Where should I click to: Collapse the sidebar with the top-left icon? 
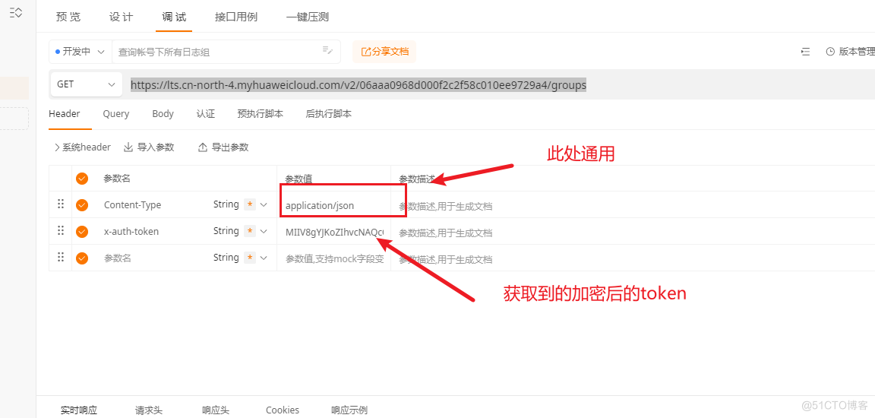[16, 12]
